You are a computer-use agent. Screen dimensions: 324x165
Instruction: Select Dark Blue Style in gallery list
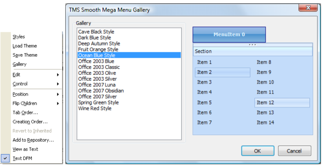[129, 38]
